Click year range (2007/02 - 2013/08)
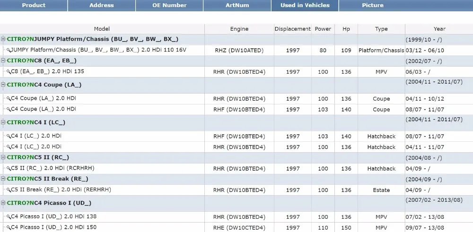The height and width of the screenshot is (232, 473). (434, 200)
